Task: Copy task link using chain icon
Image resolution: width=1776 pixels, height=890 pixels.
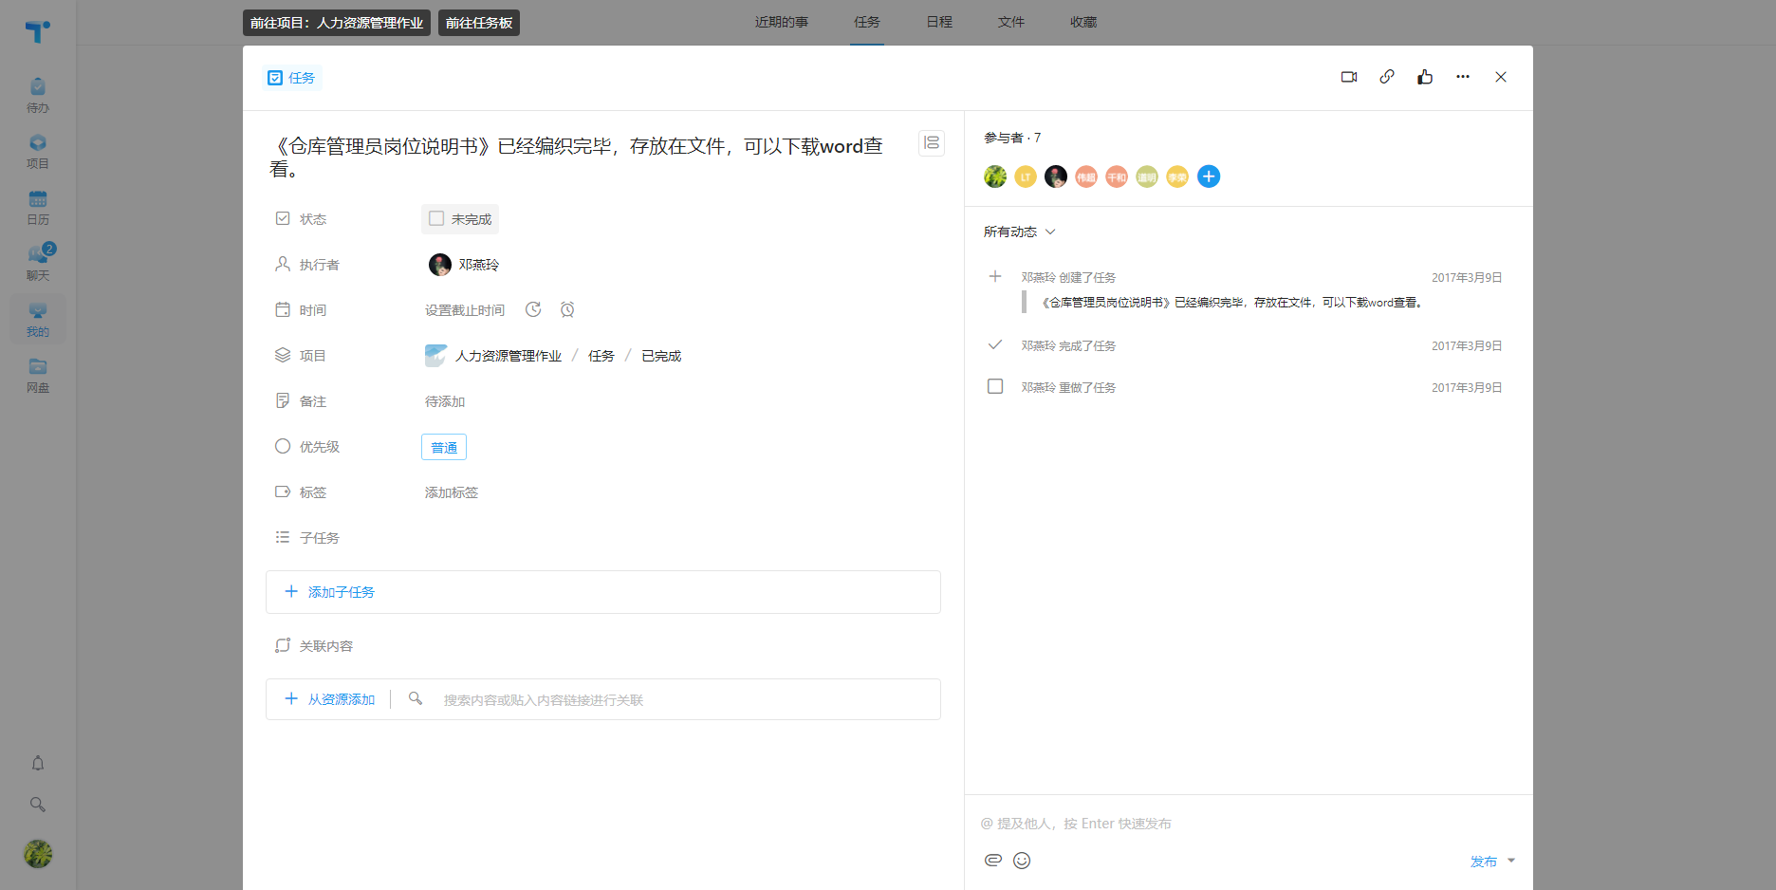Action: (x=1387, y=77)
